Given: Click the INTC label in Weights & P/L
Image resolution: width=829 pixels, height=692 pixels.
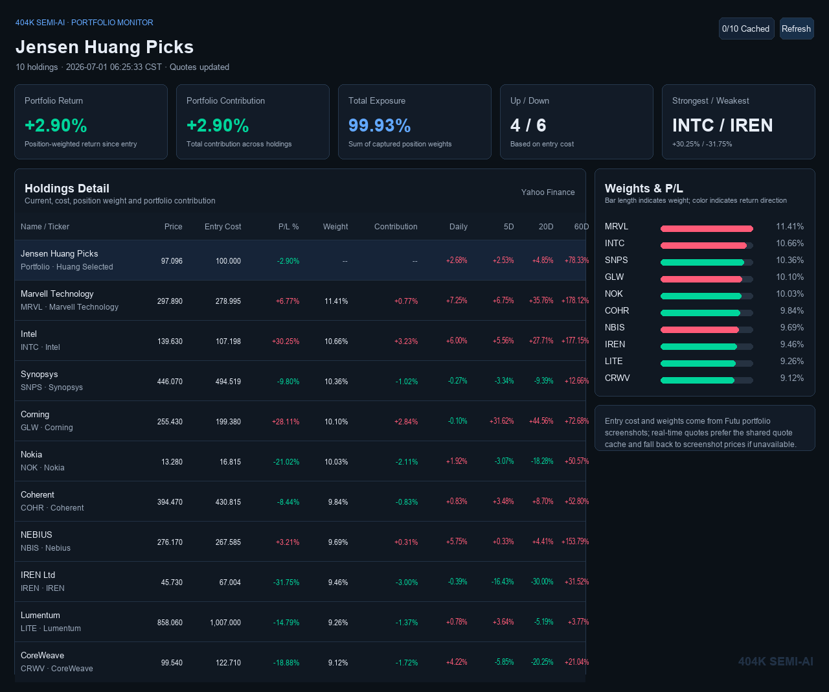Looking at the screenshot, I should coord(615,244).
